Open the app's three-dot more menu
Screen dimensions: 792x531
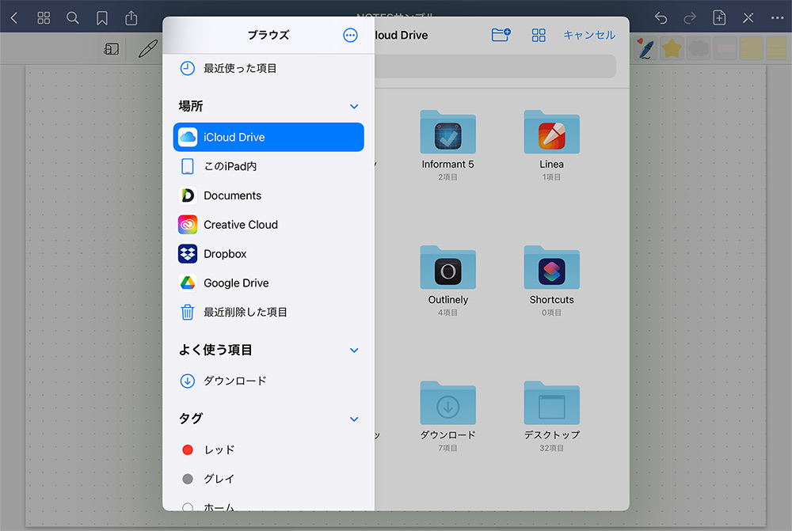778,18
